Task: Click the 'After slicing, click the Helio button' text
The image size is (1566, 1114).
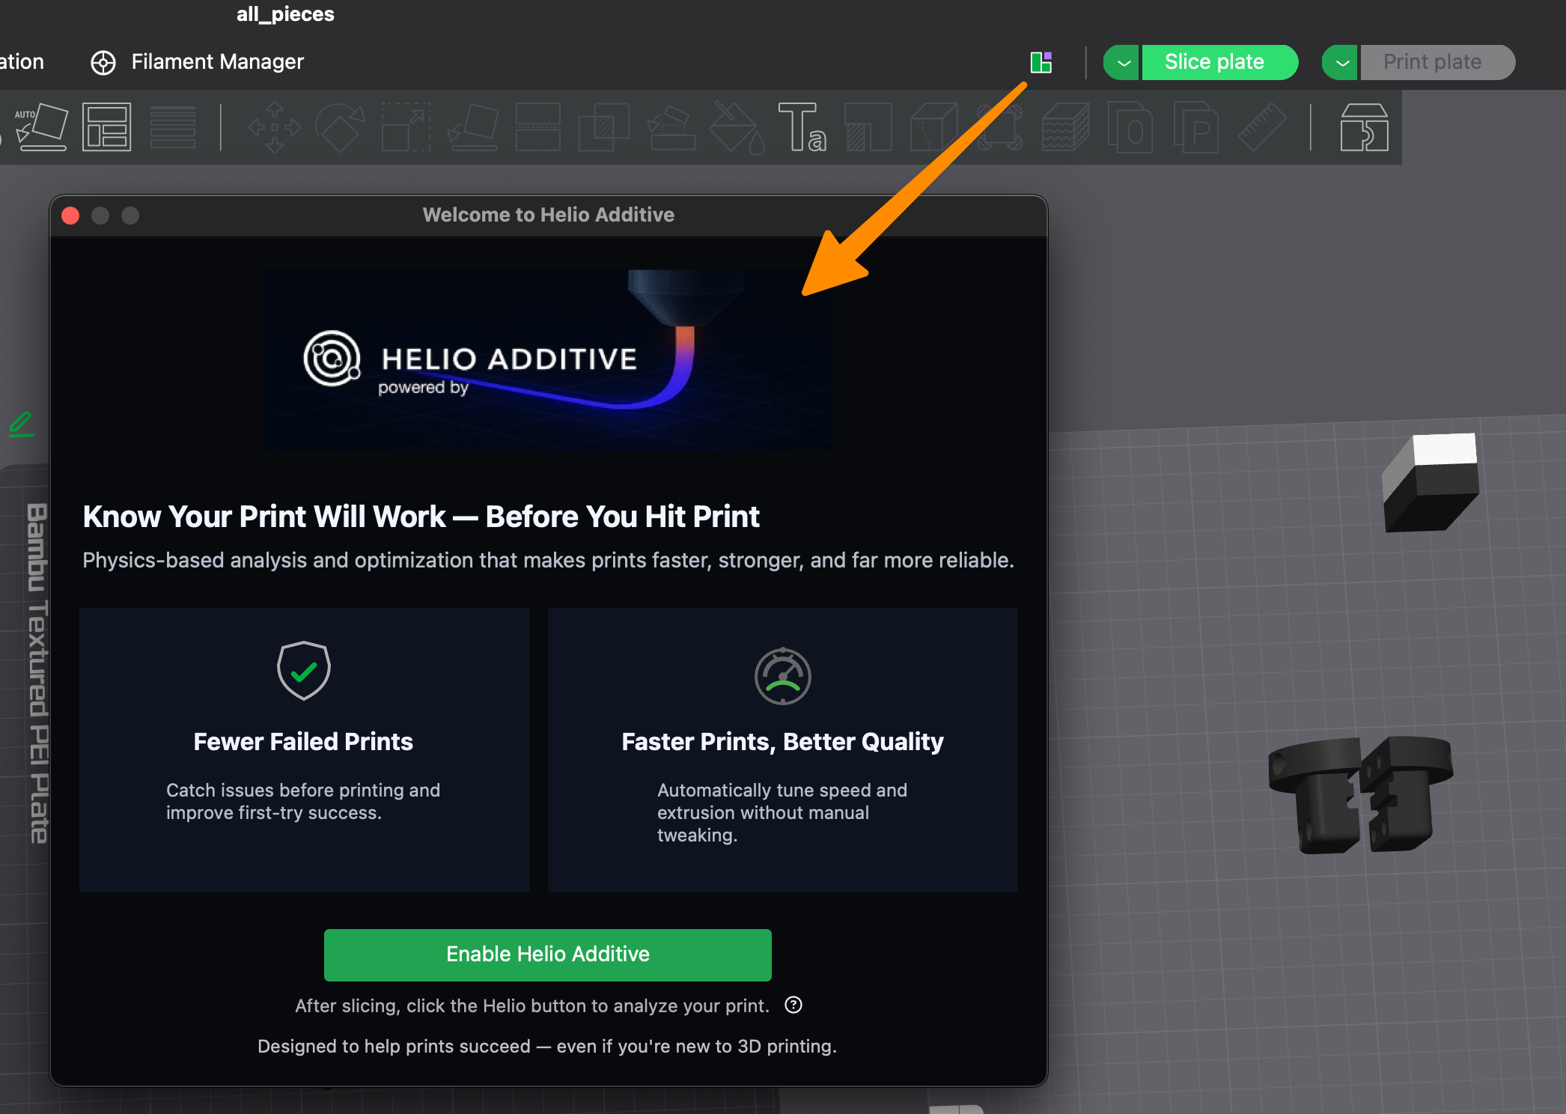Action: click(x=532, y=1005)
